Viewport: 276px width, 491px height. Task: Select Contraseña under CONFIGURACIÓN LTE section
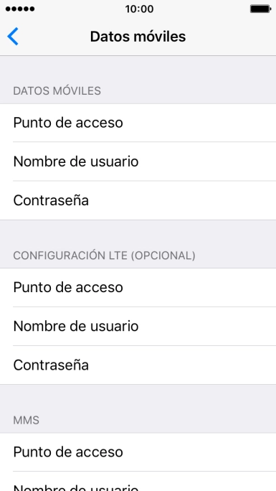[x=138, y=365]
